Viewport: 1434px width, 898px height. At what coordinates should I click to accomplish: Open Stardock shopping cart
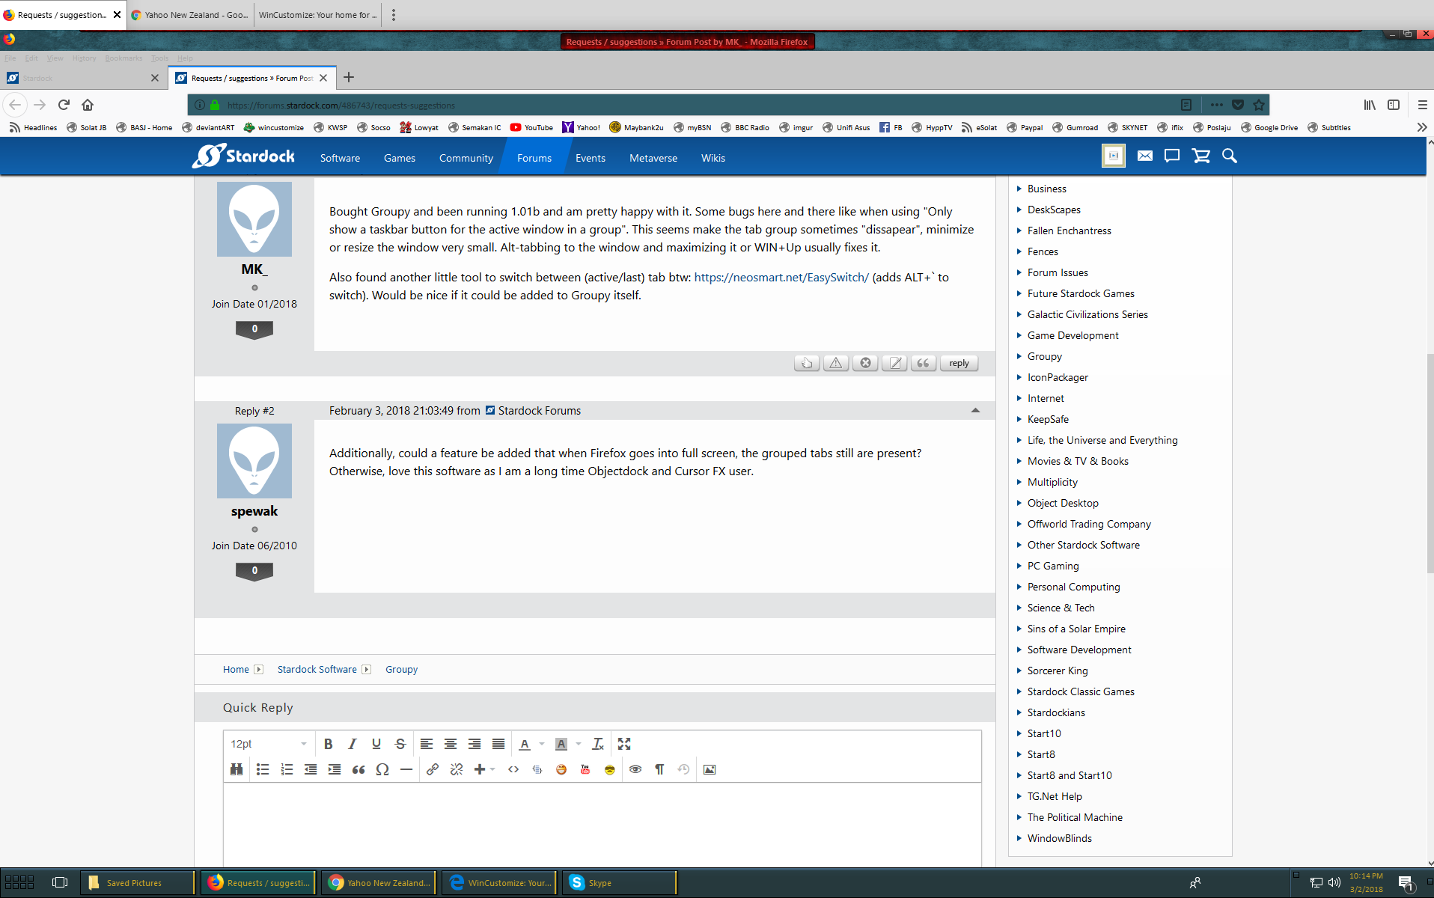point(1200,156)
